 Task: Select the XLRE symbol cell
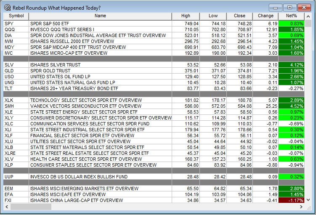pos(16,153)
